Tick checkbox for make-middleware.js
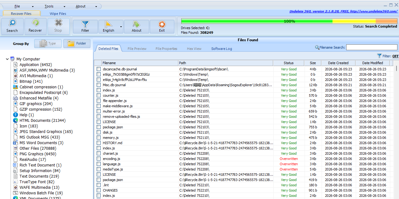Viewport: 399px width, 199px height. coord(99,106)
